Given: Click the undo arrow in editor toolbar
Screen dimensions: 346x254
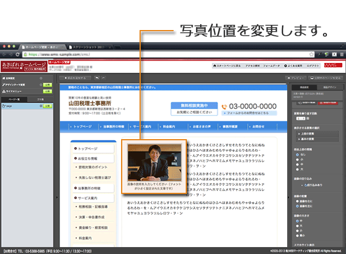Looking at the screenshot, I should (x=97, y=77).
